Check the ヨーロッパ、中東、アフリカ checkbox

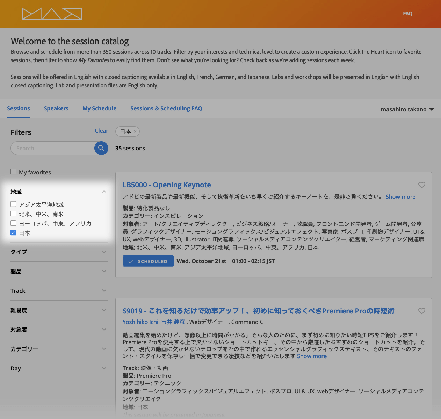pos(13,223)
